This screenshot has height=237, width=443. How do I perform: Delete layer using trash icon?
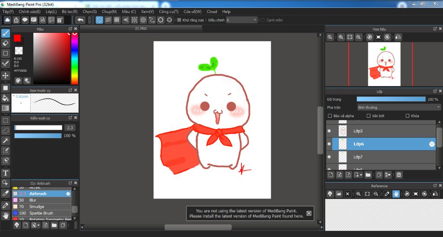(x=398, y=175)
